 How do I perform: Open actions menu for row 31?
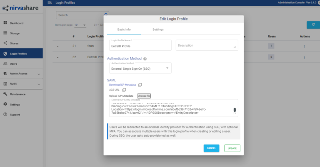304,46
